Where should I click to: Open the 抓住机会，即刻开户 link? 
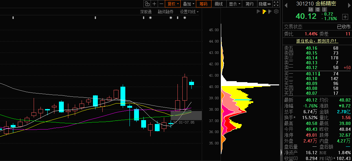coord(317,41)
